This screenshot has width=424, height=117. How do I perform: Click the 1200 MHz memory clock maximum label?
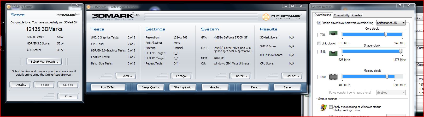point(399,85)
